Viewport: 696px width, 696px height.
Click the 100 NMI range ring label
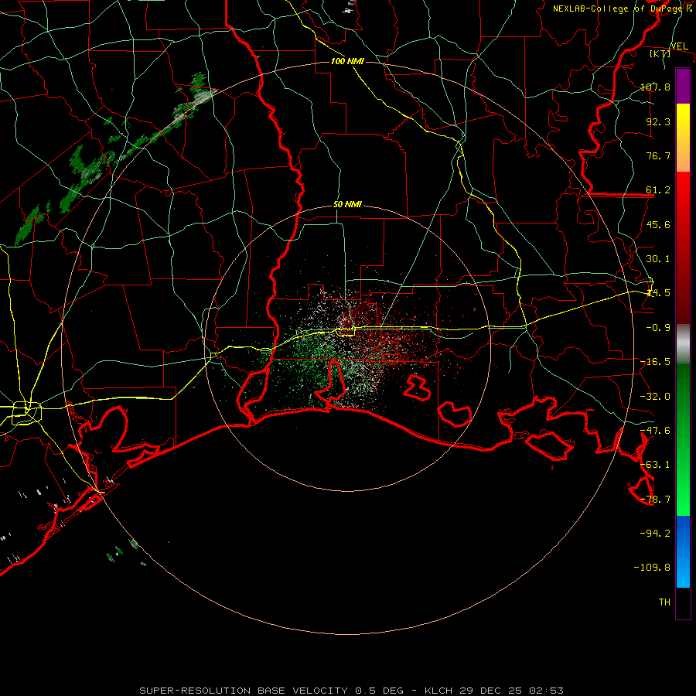(347, 61)
